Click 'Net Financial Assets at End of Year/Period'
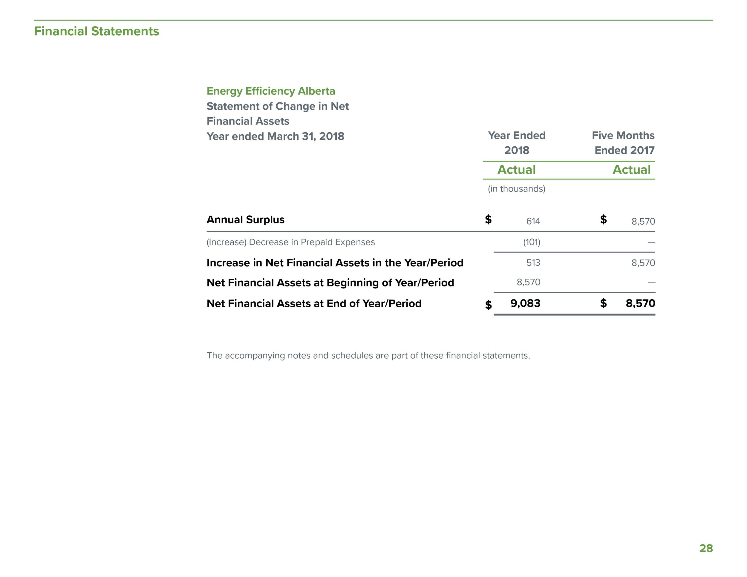The image size is (747, 577). [314, 303]
